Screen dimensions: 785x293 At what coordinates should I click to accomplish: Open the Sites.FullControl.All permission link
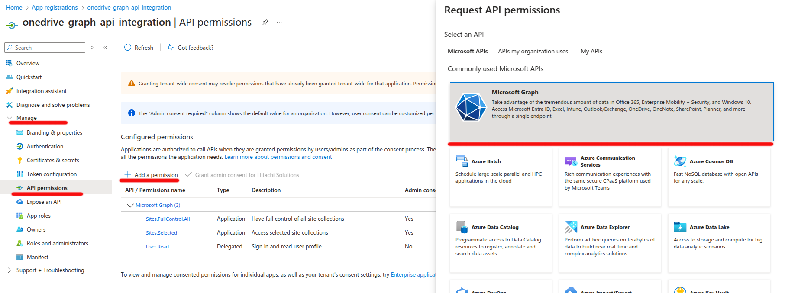(x=168, y=219)
